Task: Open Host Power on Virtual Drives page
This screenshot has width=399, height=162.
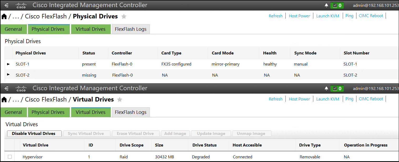Action: [x=299, y=99]
